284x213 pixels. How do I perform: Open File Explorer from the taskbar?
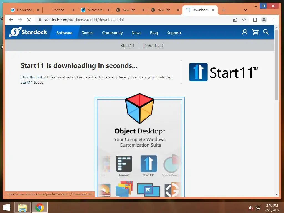pos(22,207)
